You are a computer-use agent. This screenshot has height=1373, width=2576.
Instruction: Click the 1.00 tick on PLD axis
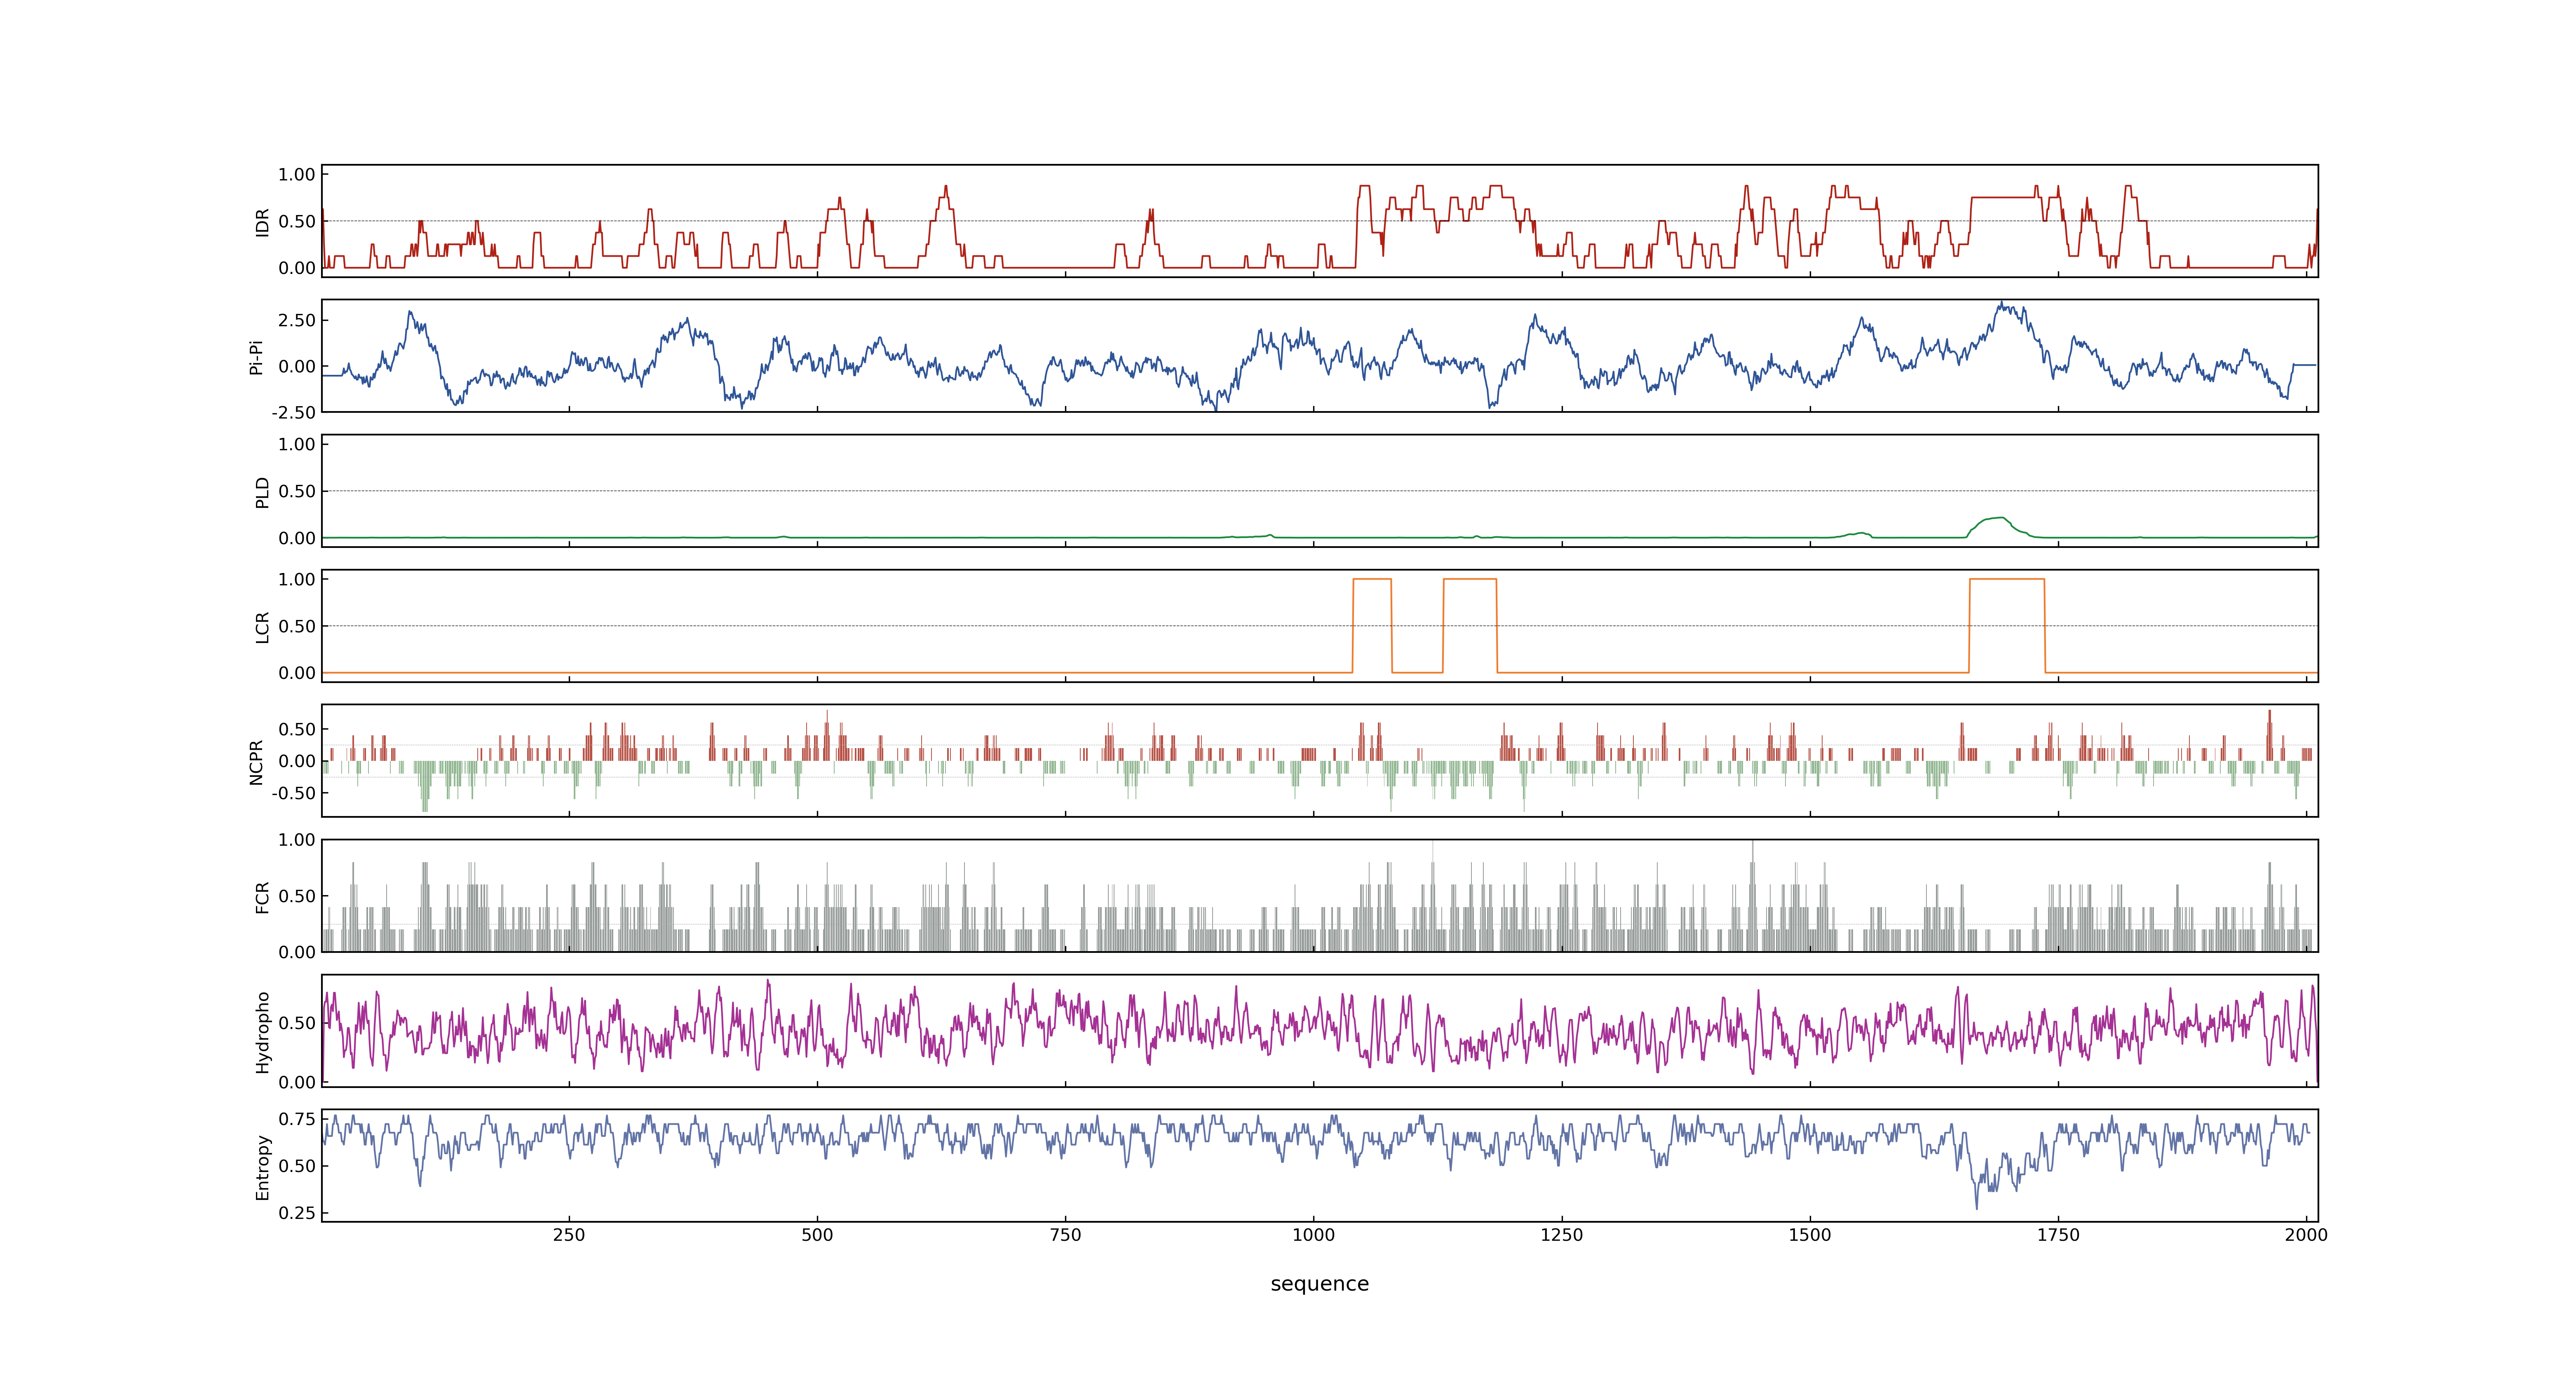coord(297,444)
